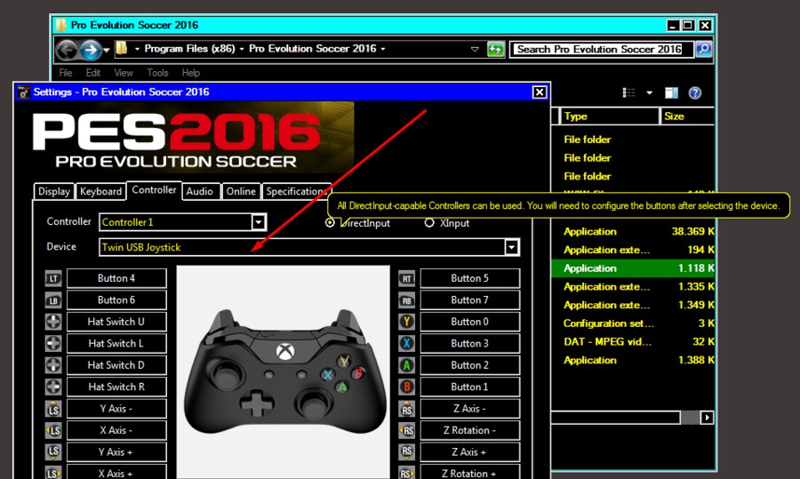Viewport: 800px width, 479px height.
Task: Open the View menu in Explorer
Action: (x=124, y=73)
